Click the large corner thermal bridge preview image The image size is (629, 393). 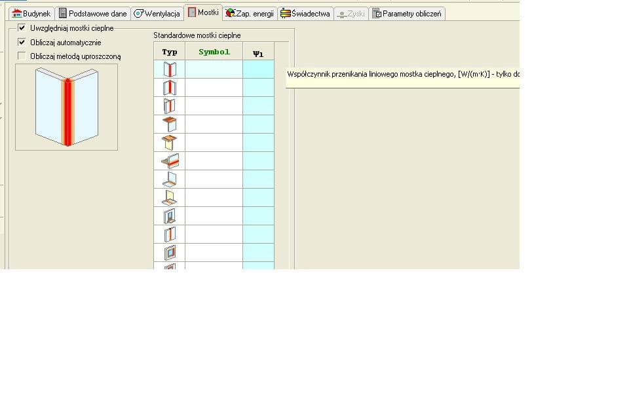tap(66, 107)
